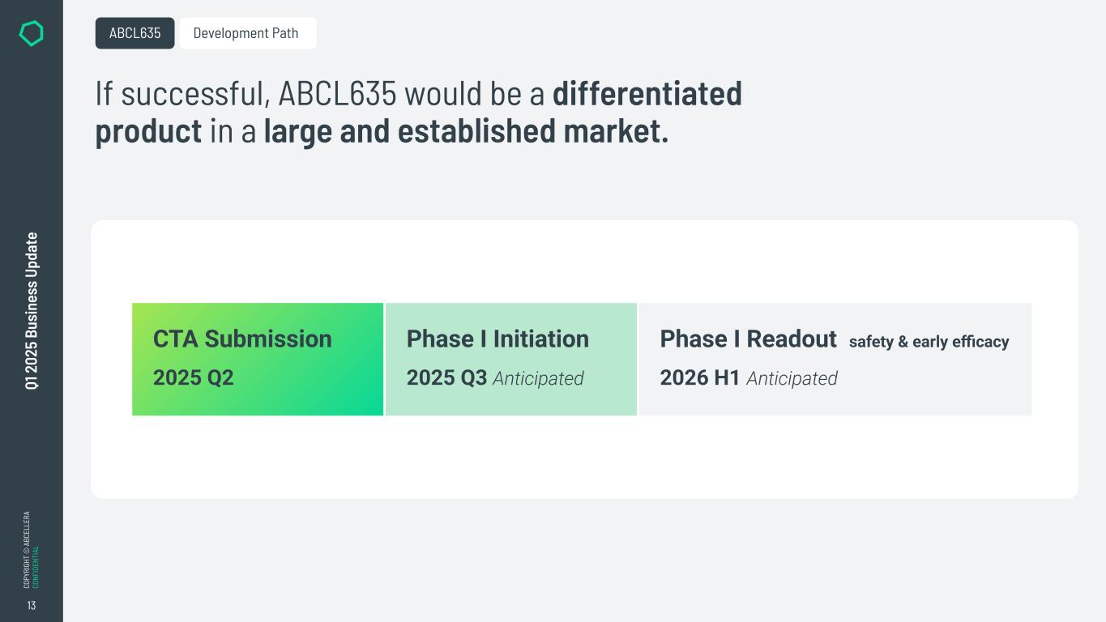The height and width of the screenshot is (622, 1106).
Task: Click Anticipated beside 2025 Q3
Action: point(538,378)
